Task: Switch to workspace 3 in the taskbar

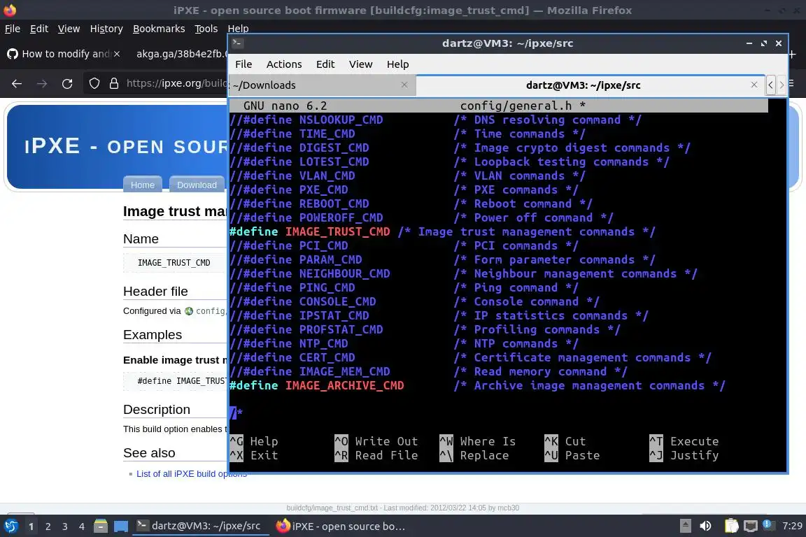Action: click(x=65, y=527)
